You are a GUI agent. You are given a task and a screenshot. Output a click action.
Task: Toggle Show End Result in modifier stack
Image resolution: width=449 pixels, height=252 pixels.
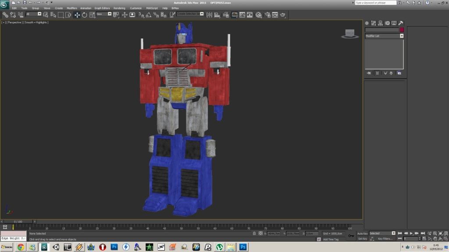pos(378,73)
